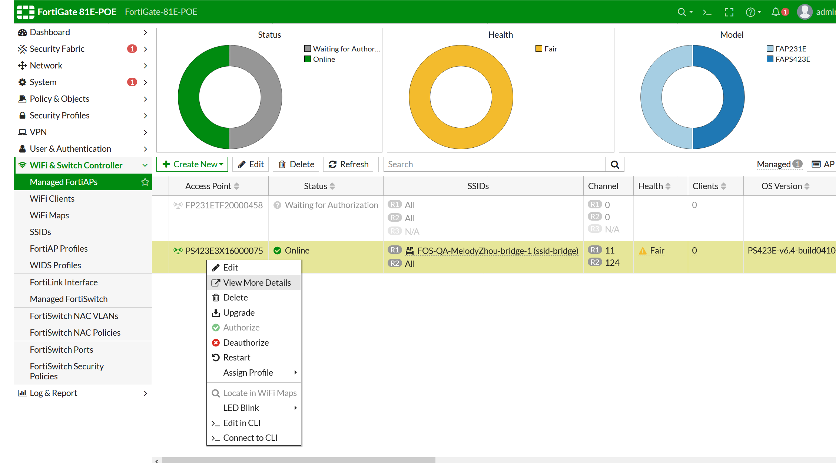
Task: Click the green Online check icon
Action: click(x=277, y=251)
